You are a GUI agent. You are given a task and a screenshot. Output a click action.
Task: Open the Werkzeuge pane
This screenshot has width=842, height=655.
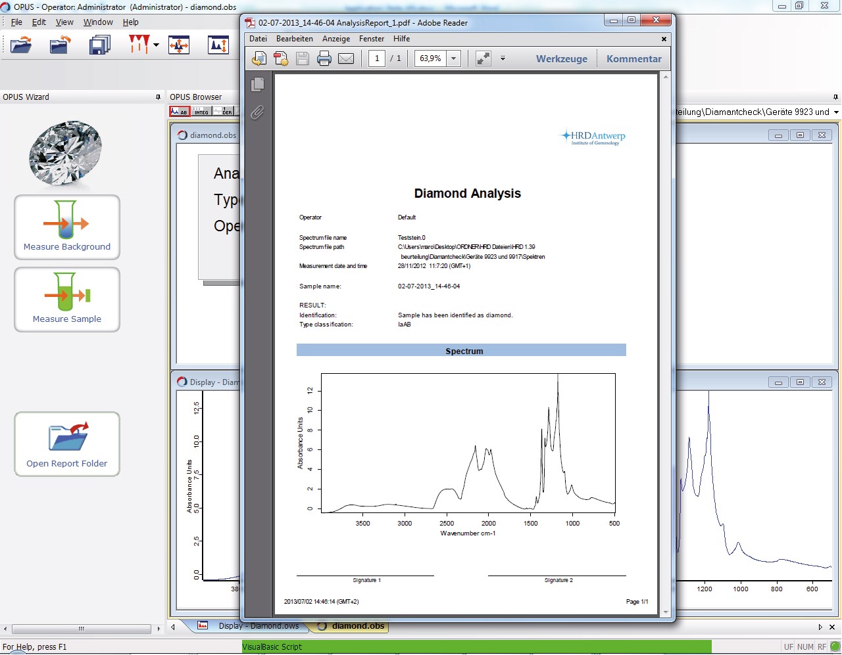pos(562,58)
